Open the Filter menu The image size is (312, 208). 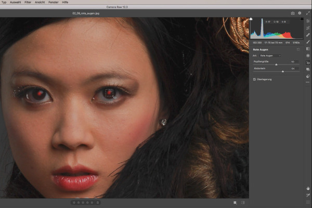(x=28, y=2)
